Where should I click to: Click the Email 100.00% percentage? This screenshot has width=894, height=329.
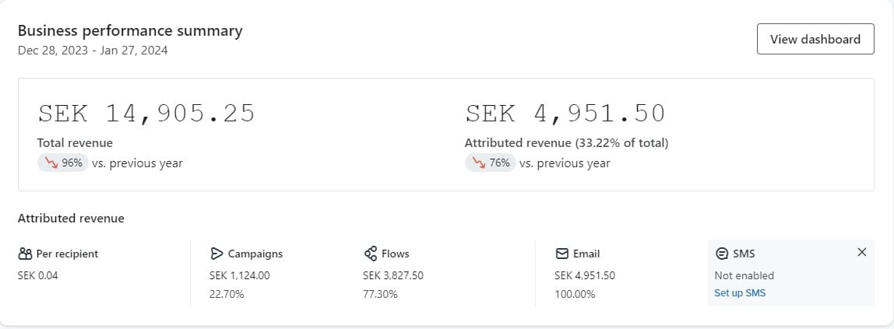(x=575, y=294)
